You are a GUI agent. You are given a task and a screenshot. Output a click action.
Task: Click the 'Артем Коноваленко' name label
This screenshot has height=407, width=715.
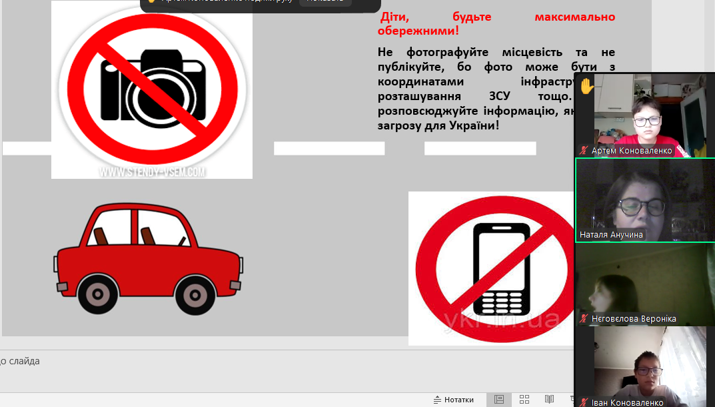pyautogui.click(x=632, y=150)
